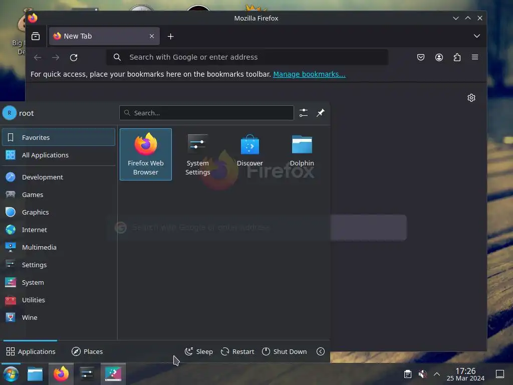Open Graphics category

tap(59, 212)
